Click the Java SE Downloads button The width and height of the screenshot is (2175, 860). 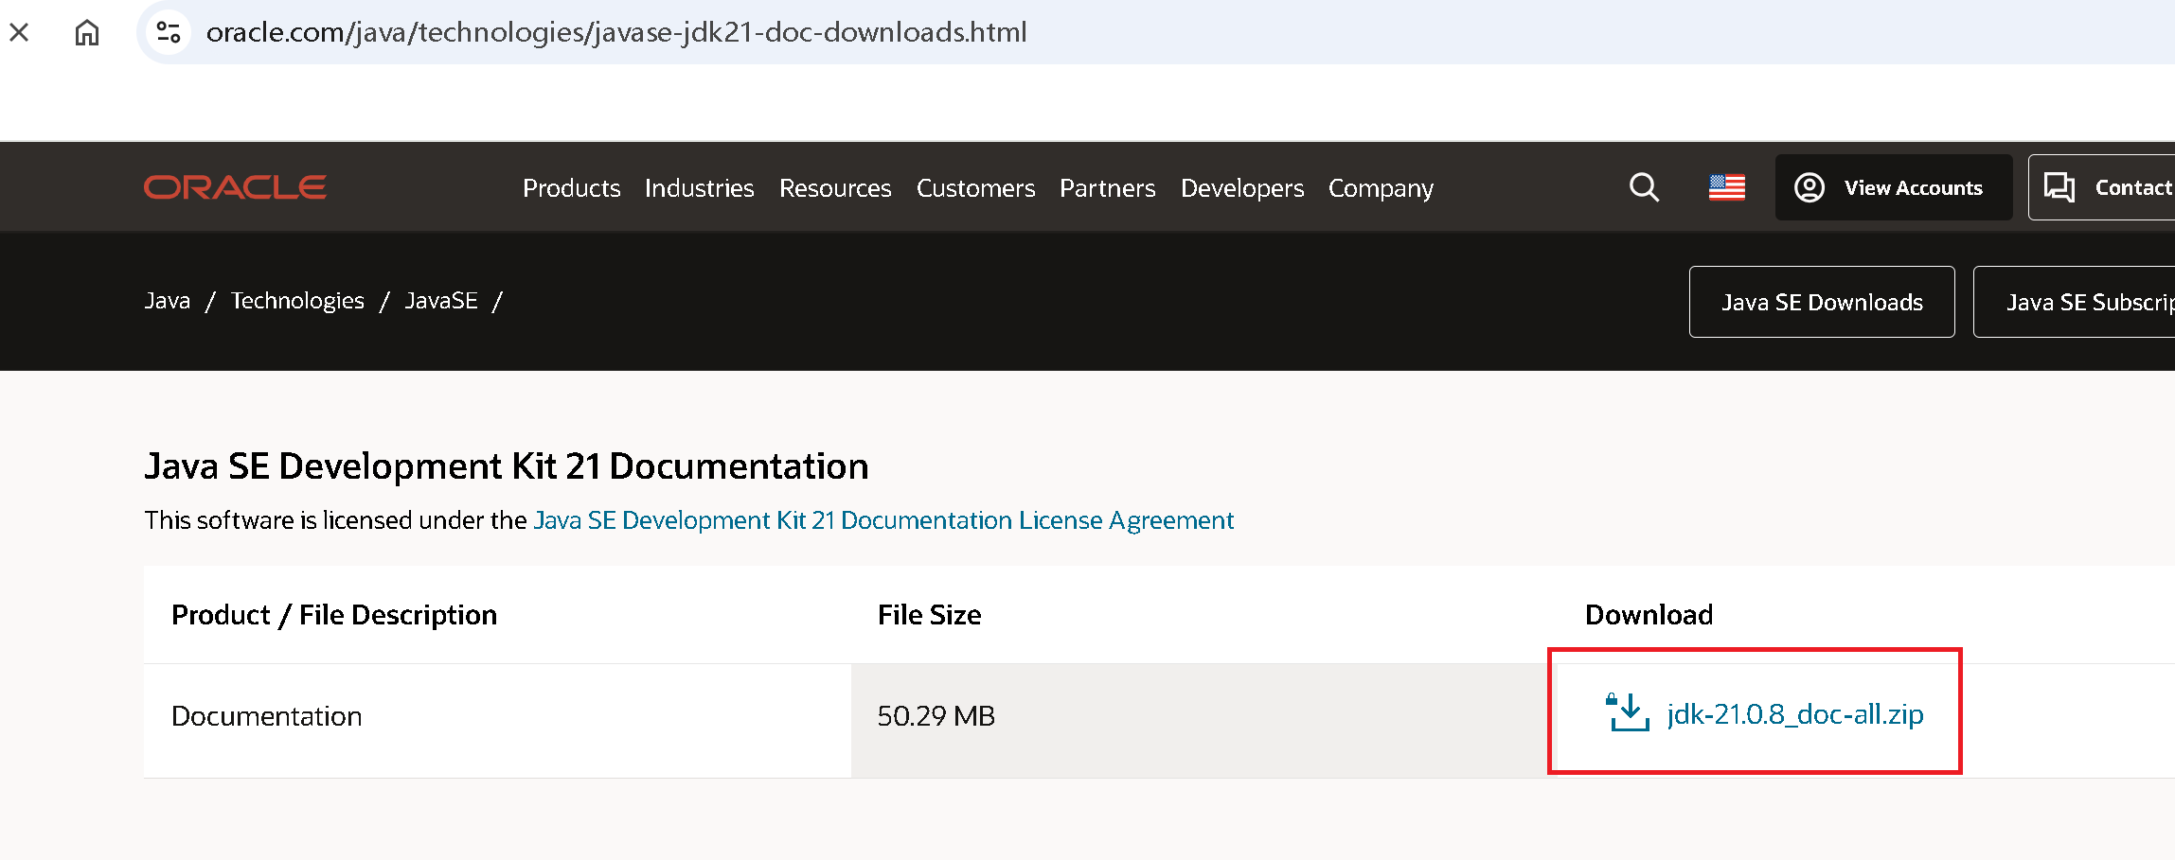pyautogui.click(x=1821, y=301)
